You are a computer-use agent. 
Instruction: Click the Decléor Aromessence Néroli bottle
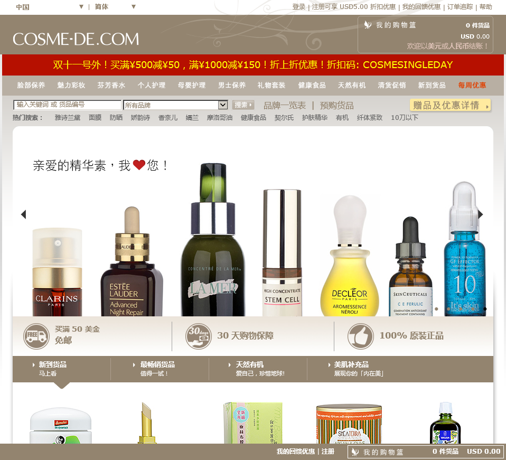pos(350,256)
